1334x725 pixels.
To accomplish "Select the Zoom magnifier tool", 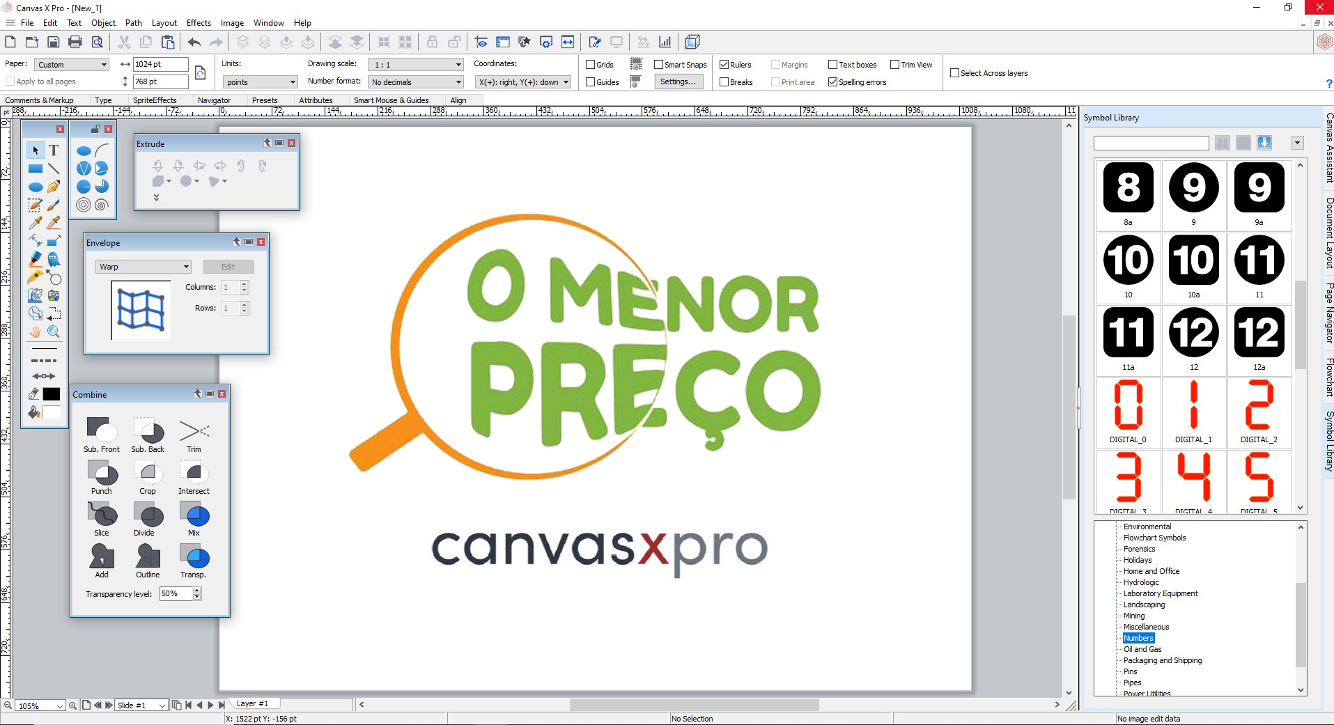I will point(54,332).
